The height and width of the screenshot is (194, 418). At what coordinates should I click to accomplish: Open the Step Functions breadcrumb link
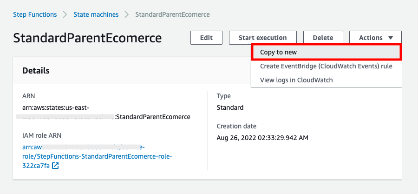(x=35, y=14)
